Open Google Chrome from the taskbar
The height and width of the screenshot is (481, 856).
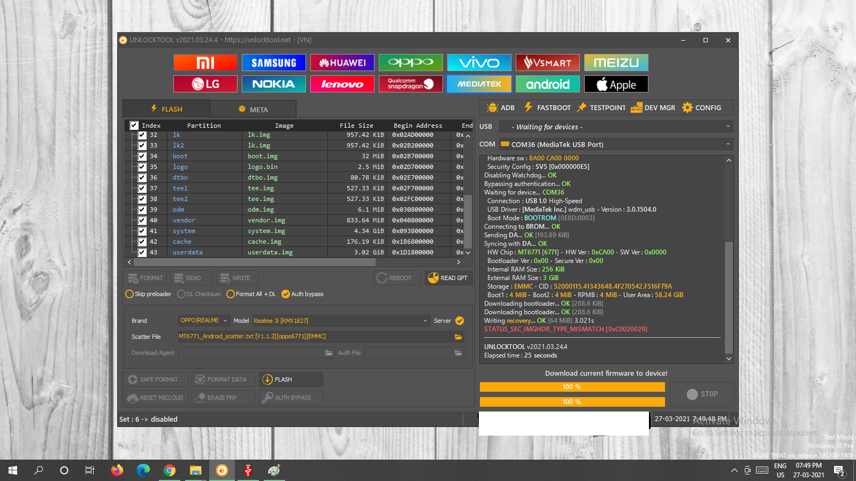(x=170, y=470)
